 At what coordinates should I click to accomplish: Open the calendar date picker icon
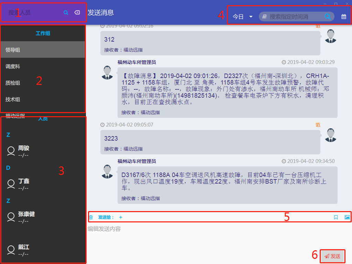pos(343,16)
